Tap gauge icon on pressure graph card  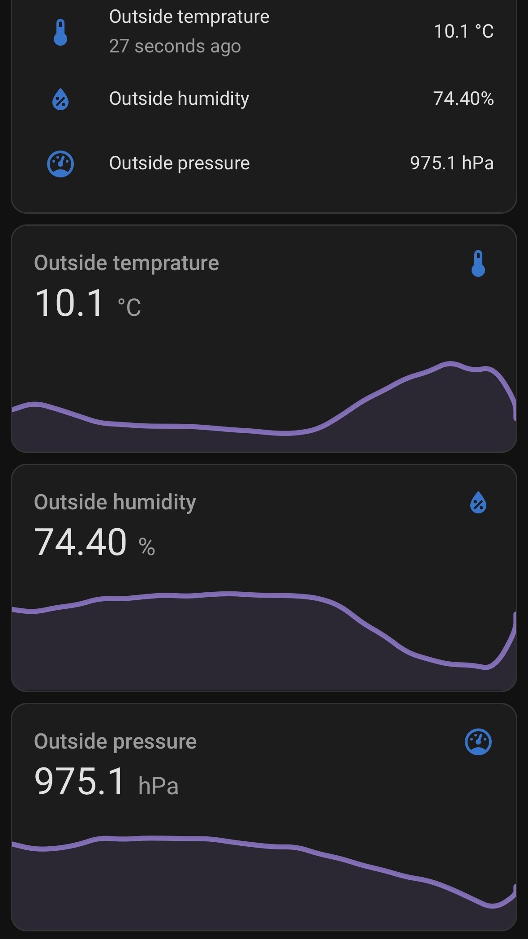pyautogui.click(x=478, y=742)
